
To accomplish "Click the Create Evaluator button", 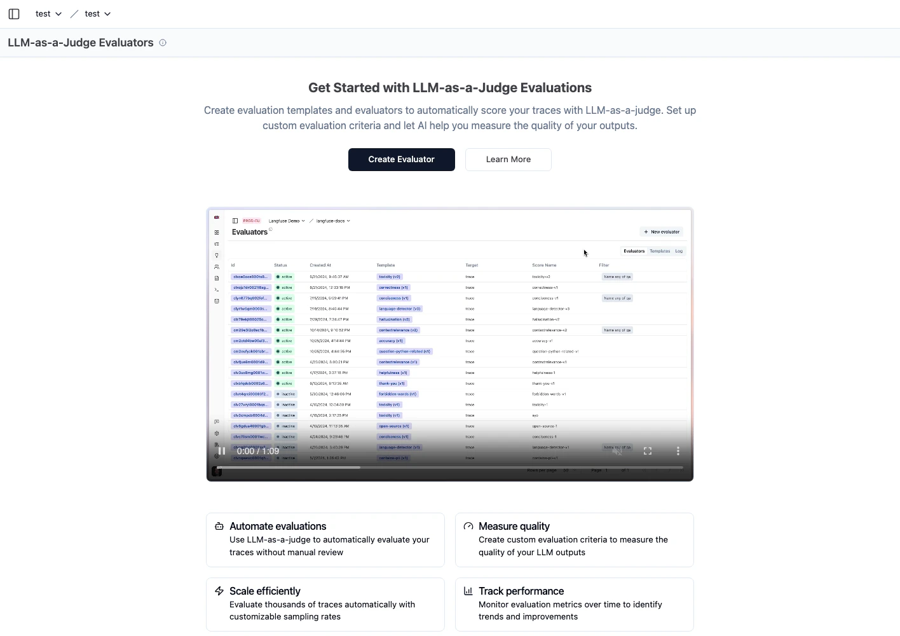I will coord(401,159).
